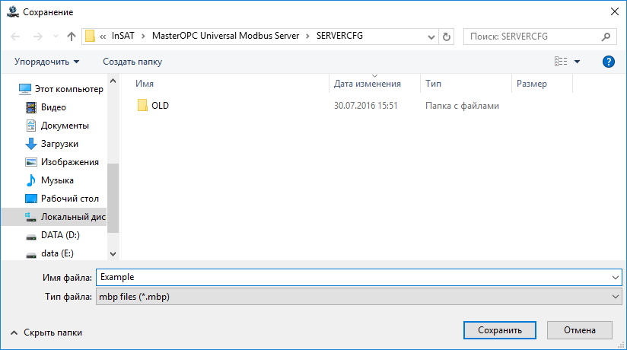Click the view mode icon
Image resolution: width=627 pixels, height=350 pixels.
[561, 62]
